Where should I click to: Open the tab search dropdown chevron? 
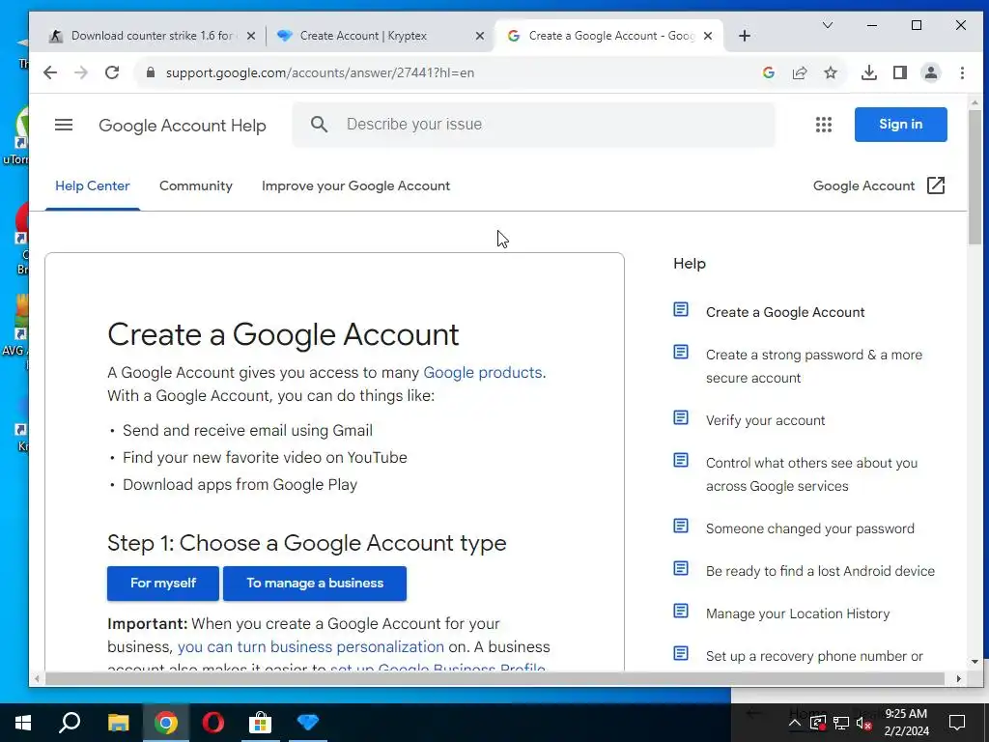828,25
